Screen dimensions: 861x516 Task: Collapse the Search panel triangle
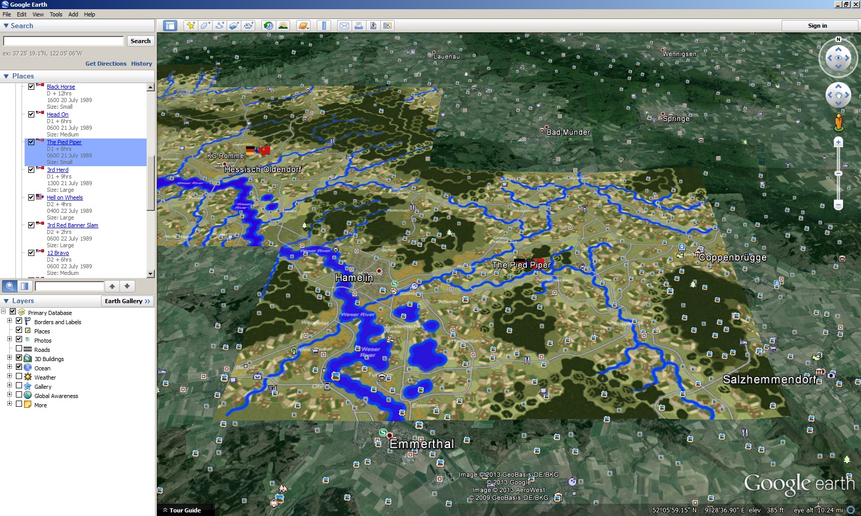pos(6,26)
